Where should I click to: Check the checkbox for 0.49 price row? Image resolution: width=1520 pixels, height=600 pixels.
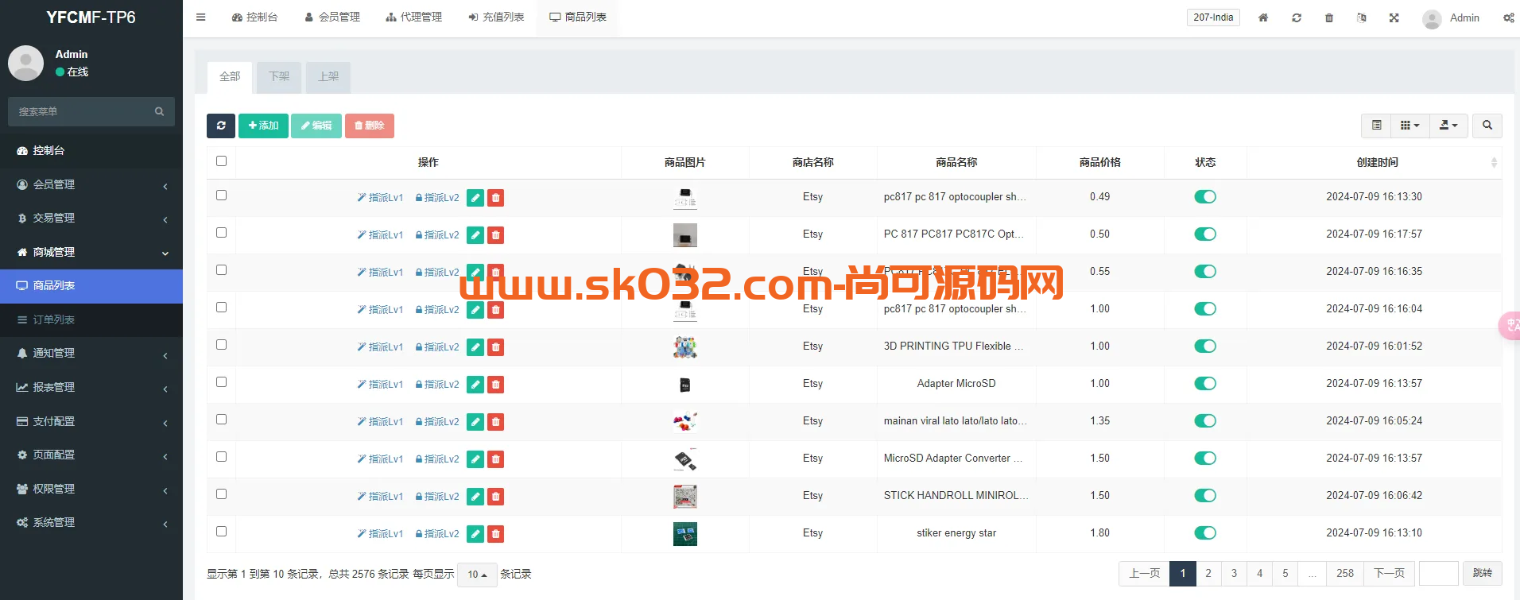point(221,195)
